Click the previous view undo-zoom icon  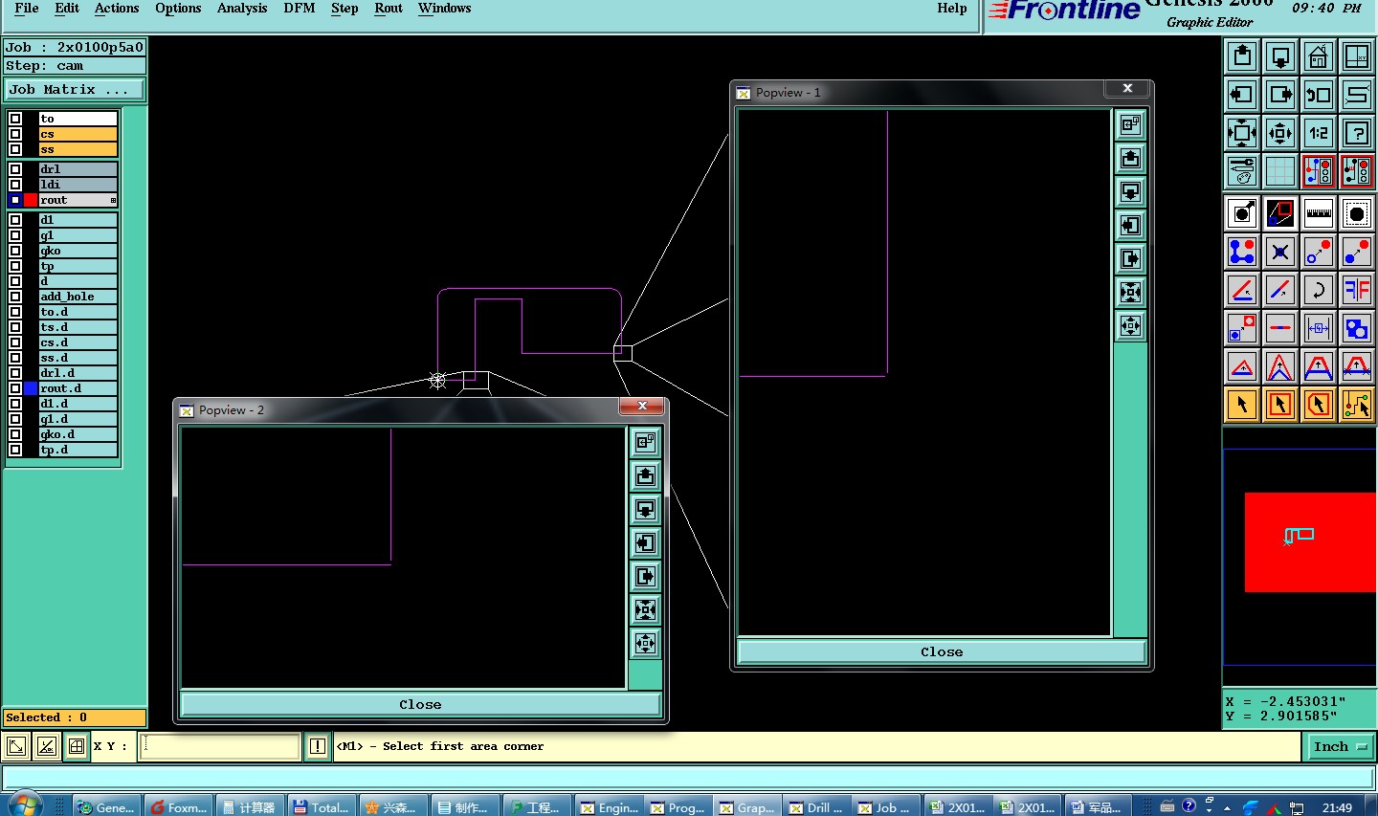[1319, 95]
